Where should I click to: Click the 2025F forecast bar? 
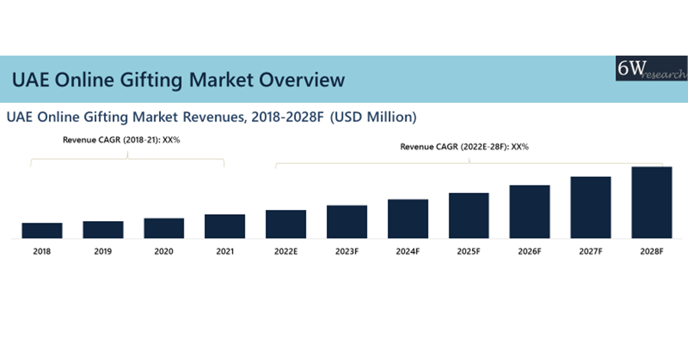point(469,216)
